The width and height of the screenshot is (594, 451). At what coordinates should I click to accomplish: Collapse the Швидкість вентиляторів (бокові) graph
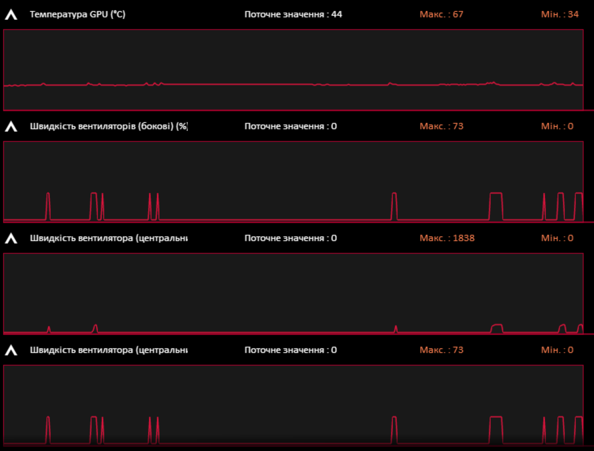tap(11, 126)
